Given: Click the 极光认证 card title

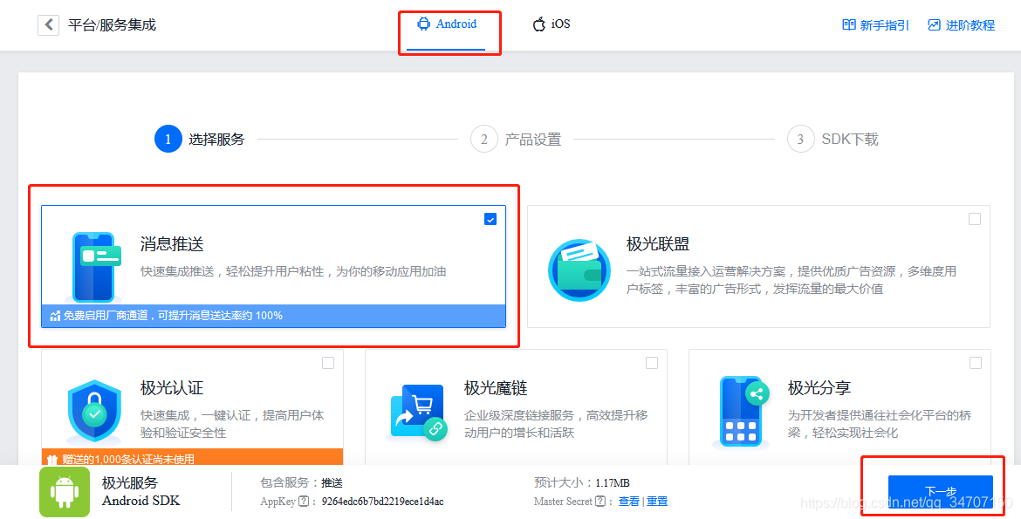Looking at the screenshot, I should 172,388.
